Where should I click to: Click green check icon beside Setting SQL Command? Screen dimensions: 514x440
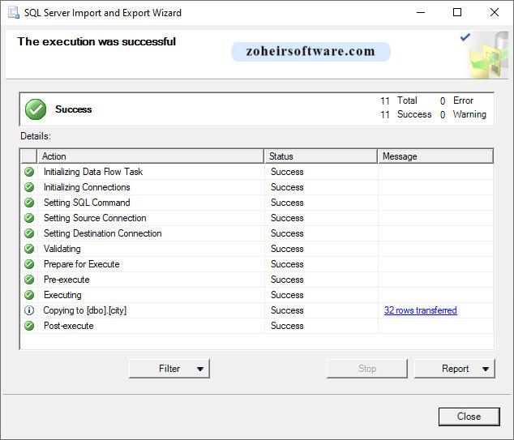click(x=29, y=203)
